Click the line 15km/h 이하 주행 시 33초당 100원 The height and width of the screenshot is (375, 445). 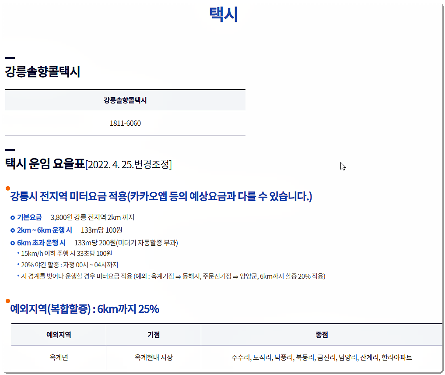pos(67,253)
